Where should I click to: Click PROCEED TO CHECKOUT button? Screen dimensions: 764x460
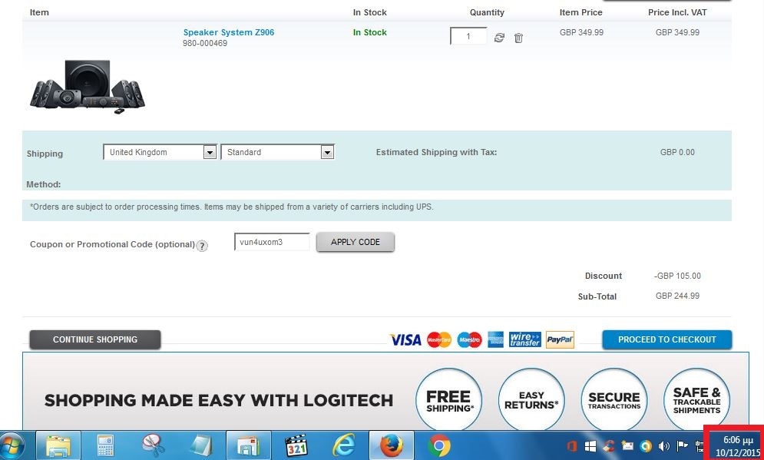(667, 339)
